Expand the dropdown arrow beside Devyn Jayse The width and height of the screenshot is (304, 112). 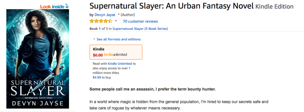(119, 15)
